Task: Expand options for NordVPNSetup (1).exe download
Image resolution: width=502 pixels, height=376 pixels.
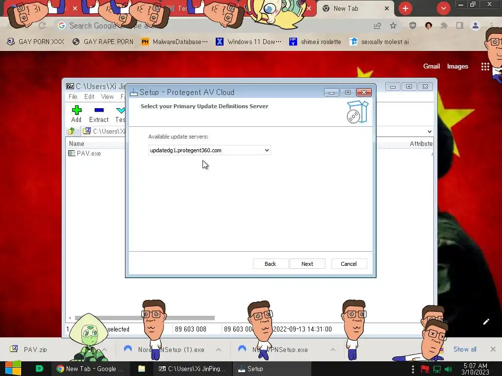Action: point(219,350)
